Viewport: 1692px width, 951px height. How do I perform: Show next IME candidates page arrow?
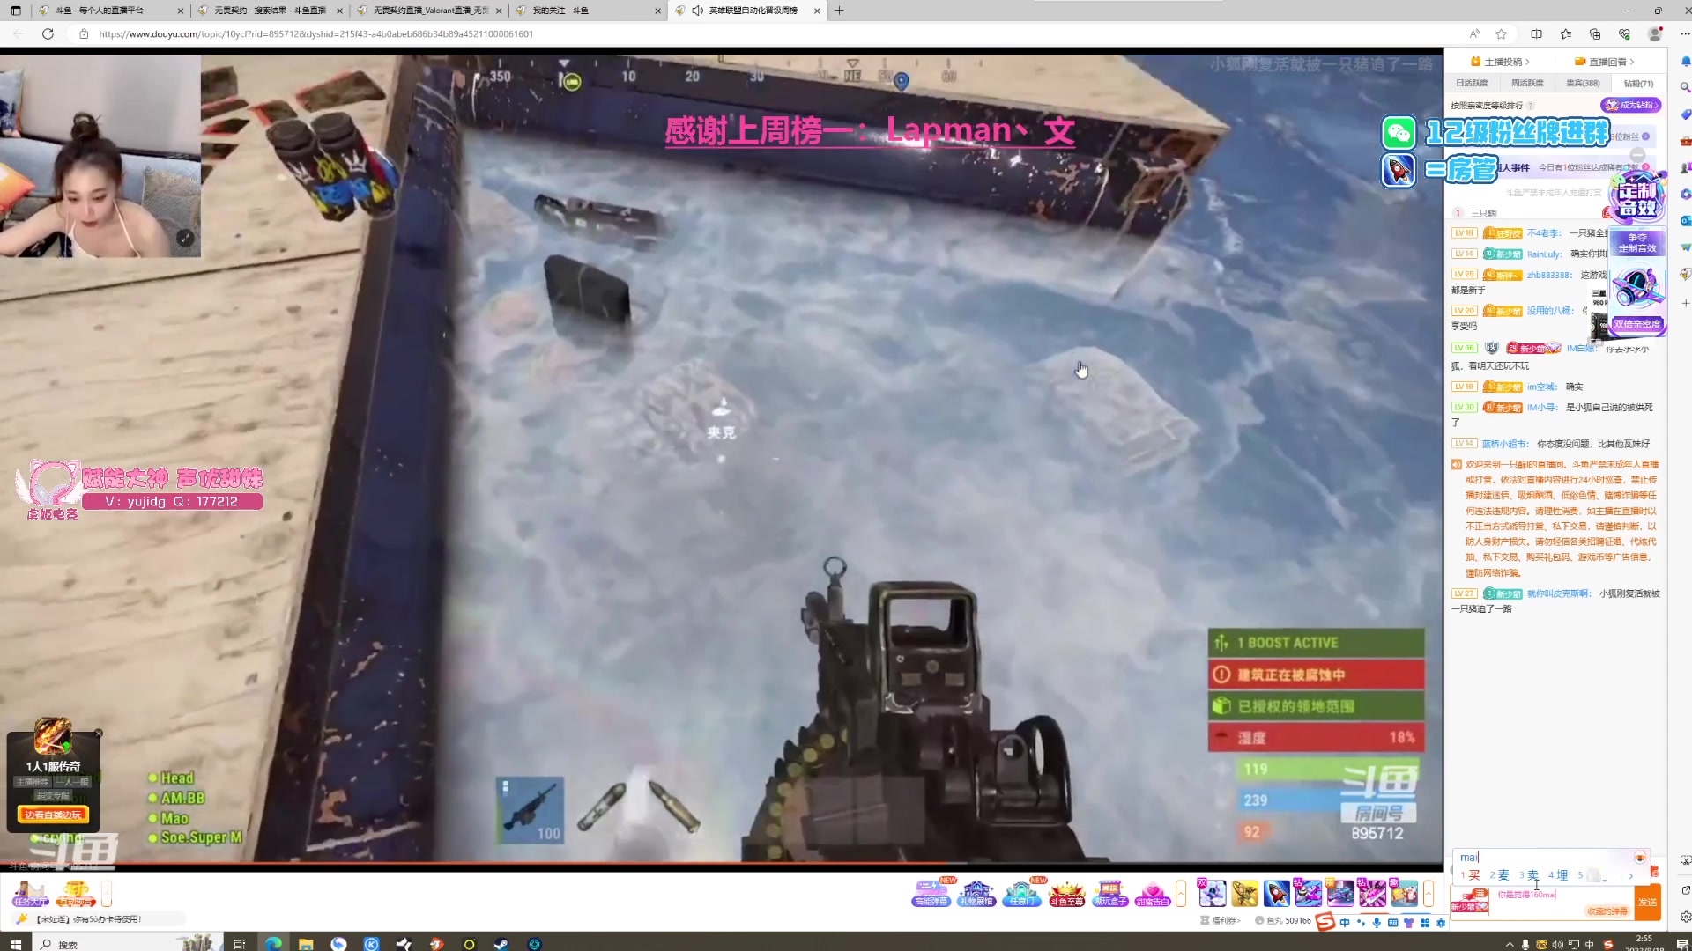click(1630, 875)
